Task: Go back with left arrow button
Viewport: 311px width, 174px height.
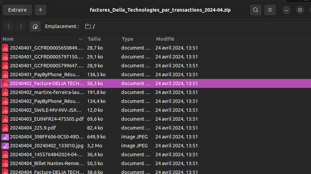Action: 9,26
